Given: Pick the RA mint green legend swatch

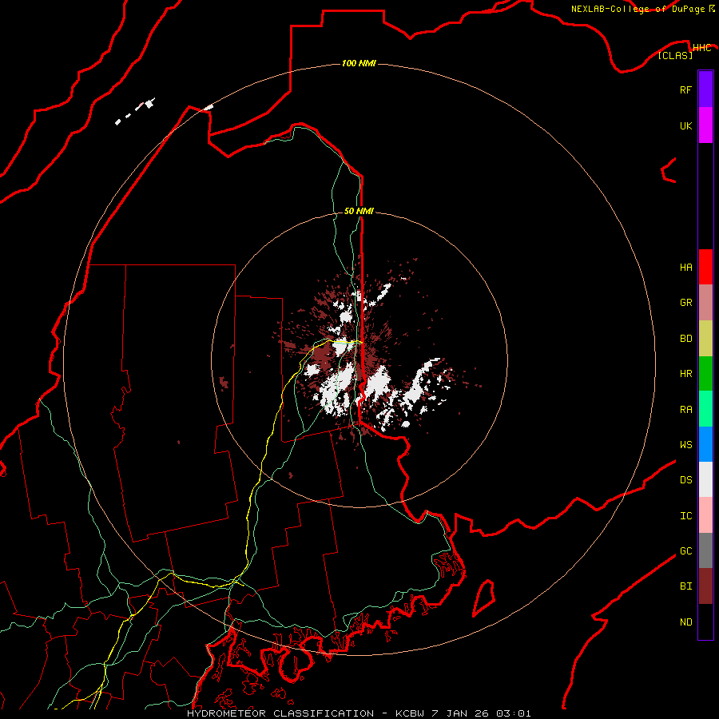Looking at the screenshot, I should tap(705, 409).
